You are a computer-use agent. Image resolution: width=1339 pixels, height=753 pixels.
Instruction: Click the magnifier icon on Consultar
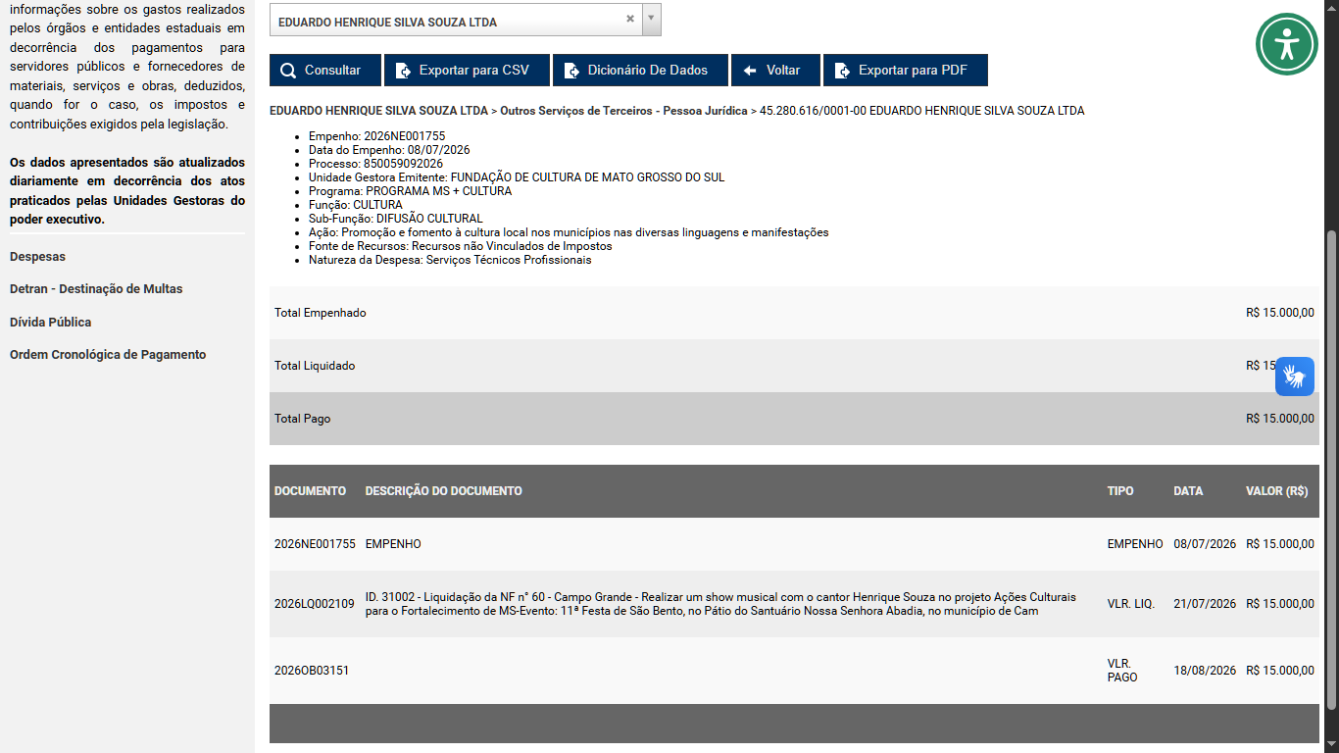pyautogui.click(x=288, y=71)
